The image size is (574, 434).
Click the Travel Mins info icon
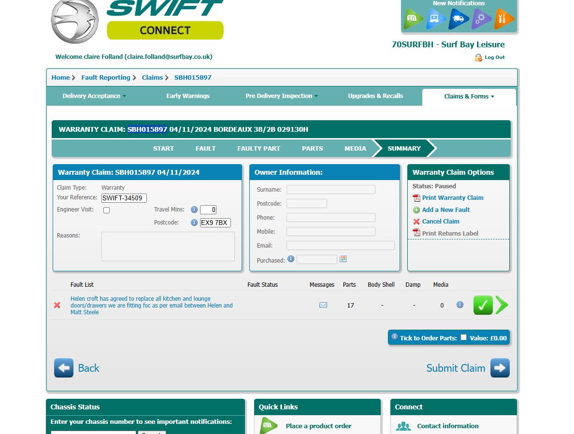pos(194,210)
